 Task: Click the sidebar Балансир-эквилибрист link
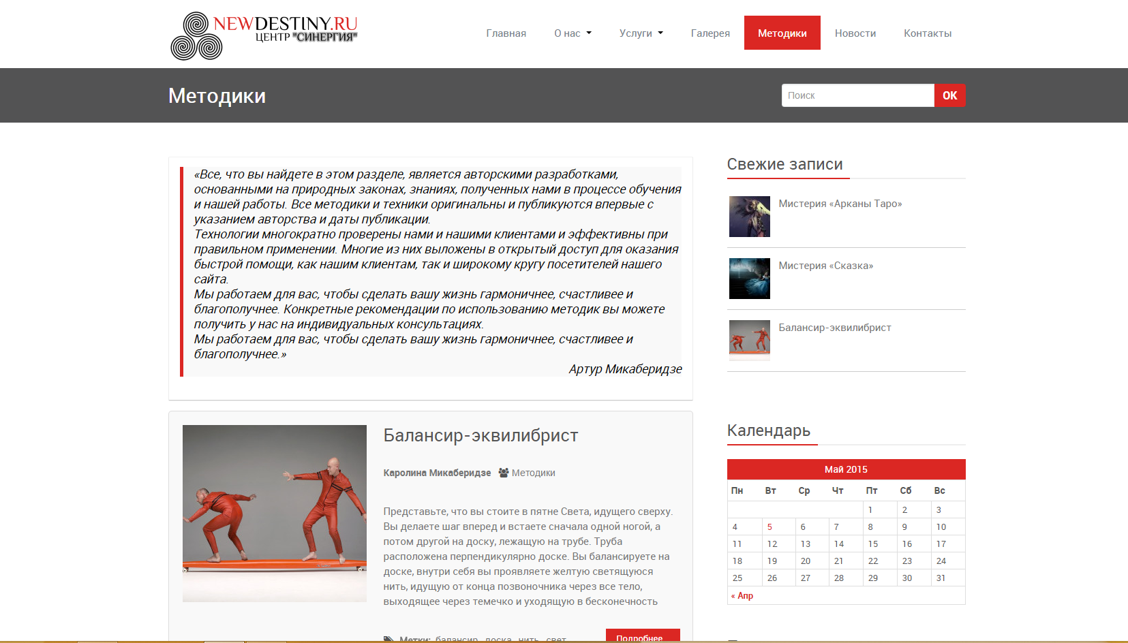tap(834, 328)
